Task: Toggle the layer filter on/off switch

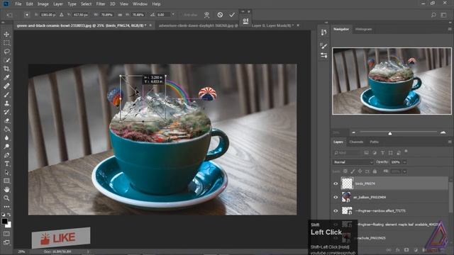Action: pos(406,151)
